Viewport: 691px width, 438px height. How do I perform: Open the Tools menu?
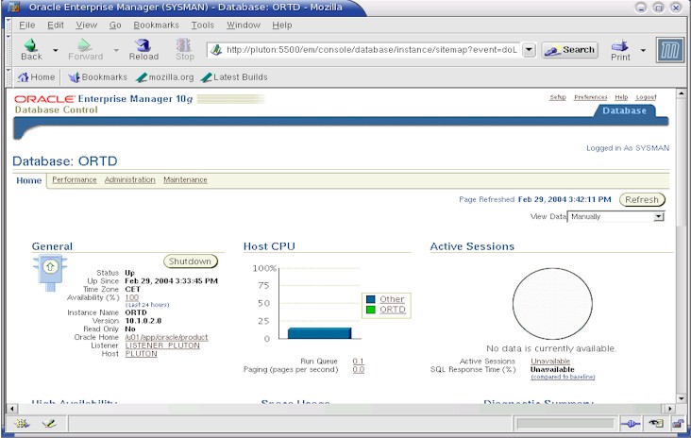pyautogui.click(x=203, y=25)
